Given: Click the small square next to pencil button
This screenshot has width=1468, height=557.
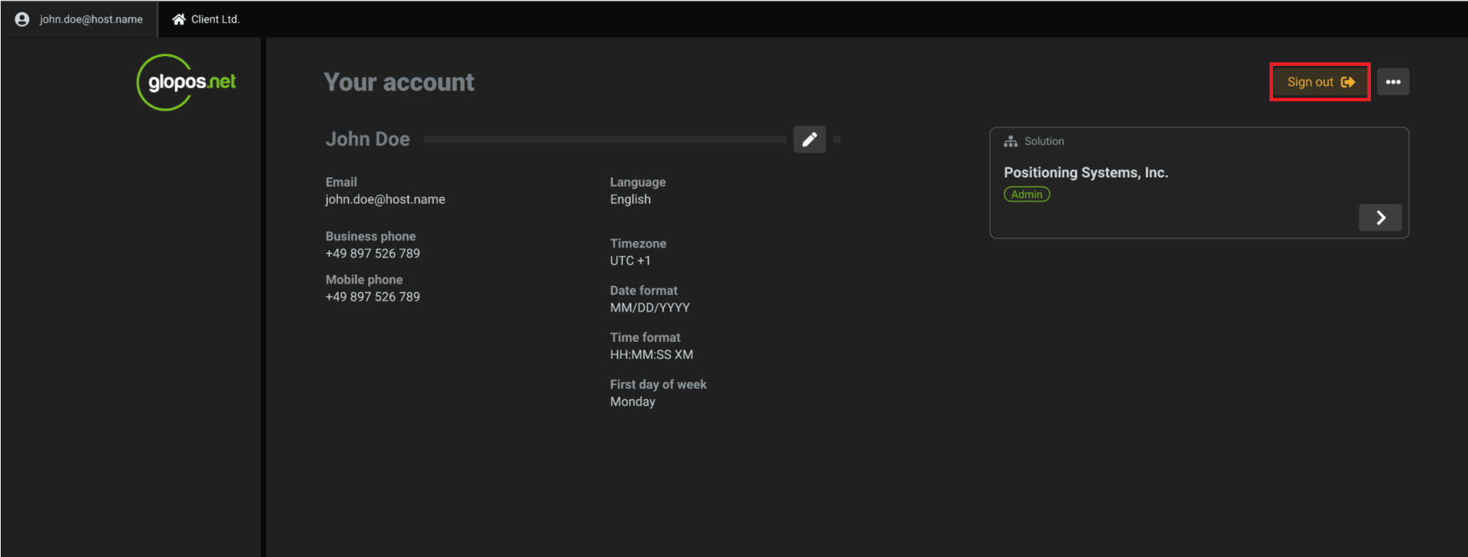Looking at the screenshot, I should point(837,140).
